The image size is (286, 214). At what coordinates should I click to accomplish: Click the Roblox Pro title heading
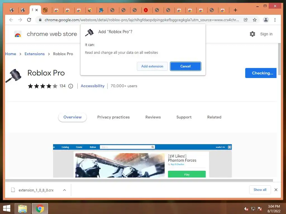click(46, 73)
